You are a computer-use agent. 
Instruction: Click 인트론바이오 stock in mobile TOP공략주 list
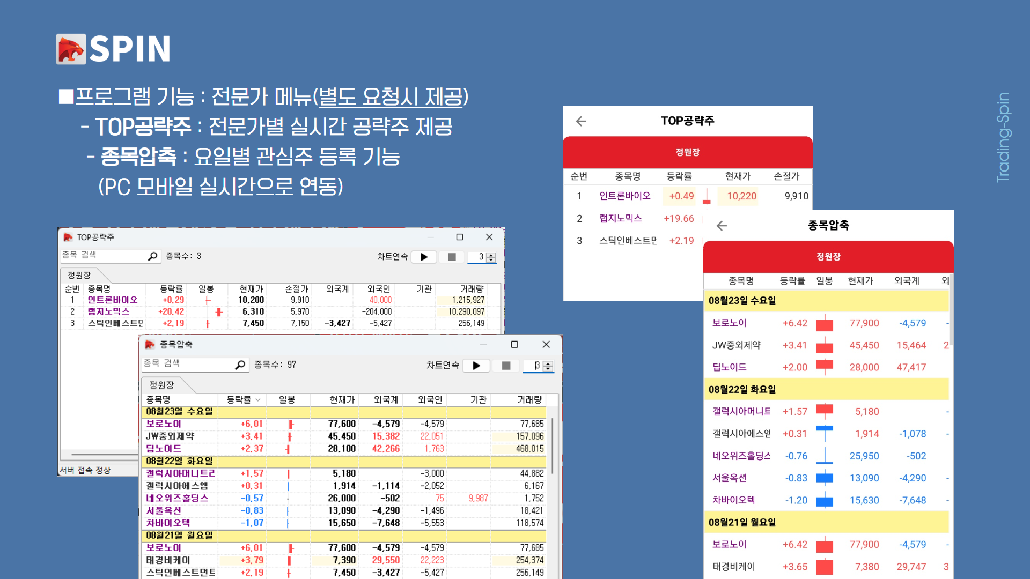click(624, 196)
